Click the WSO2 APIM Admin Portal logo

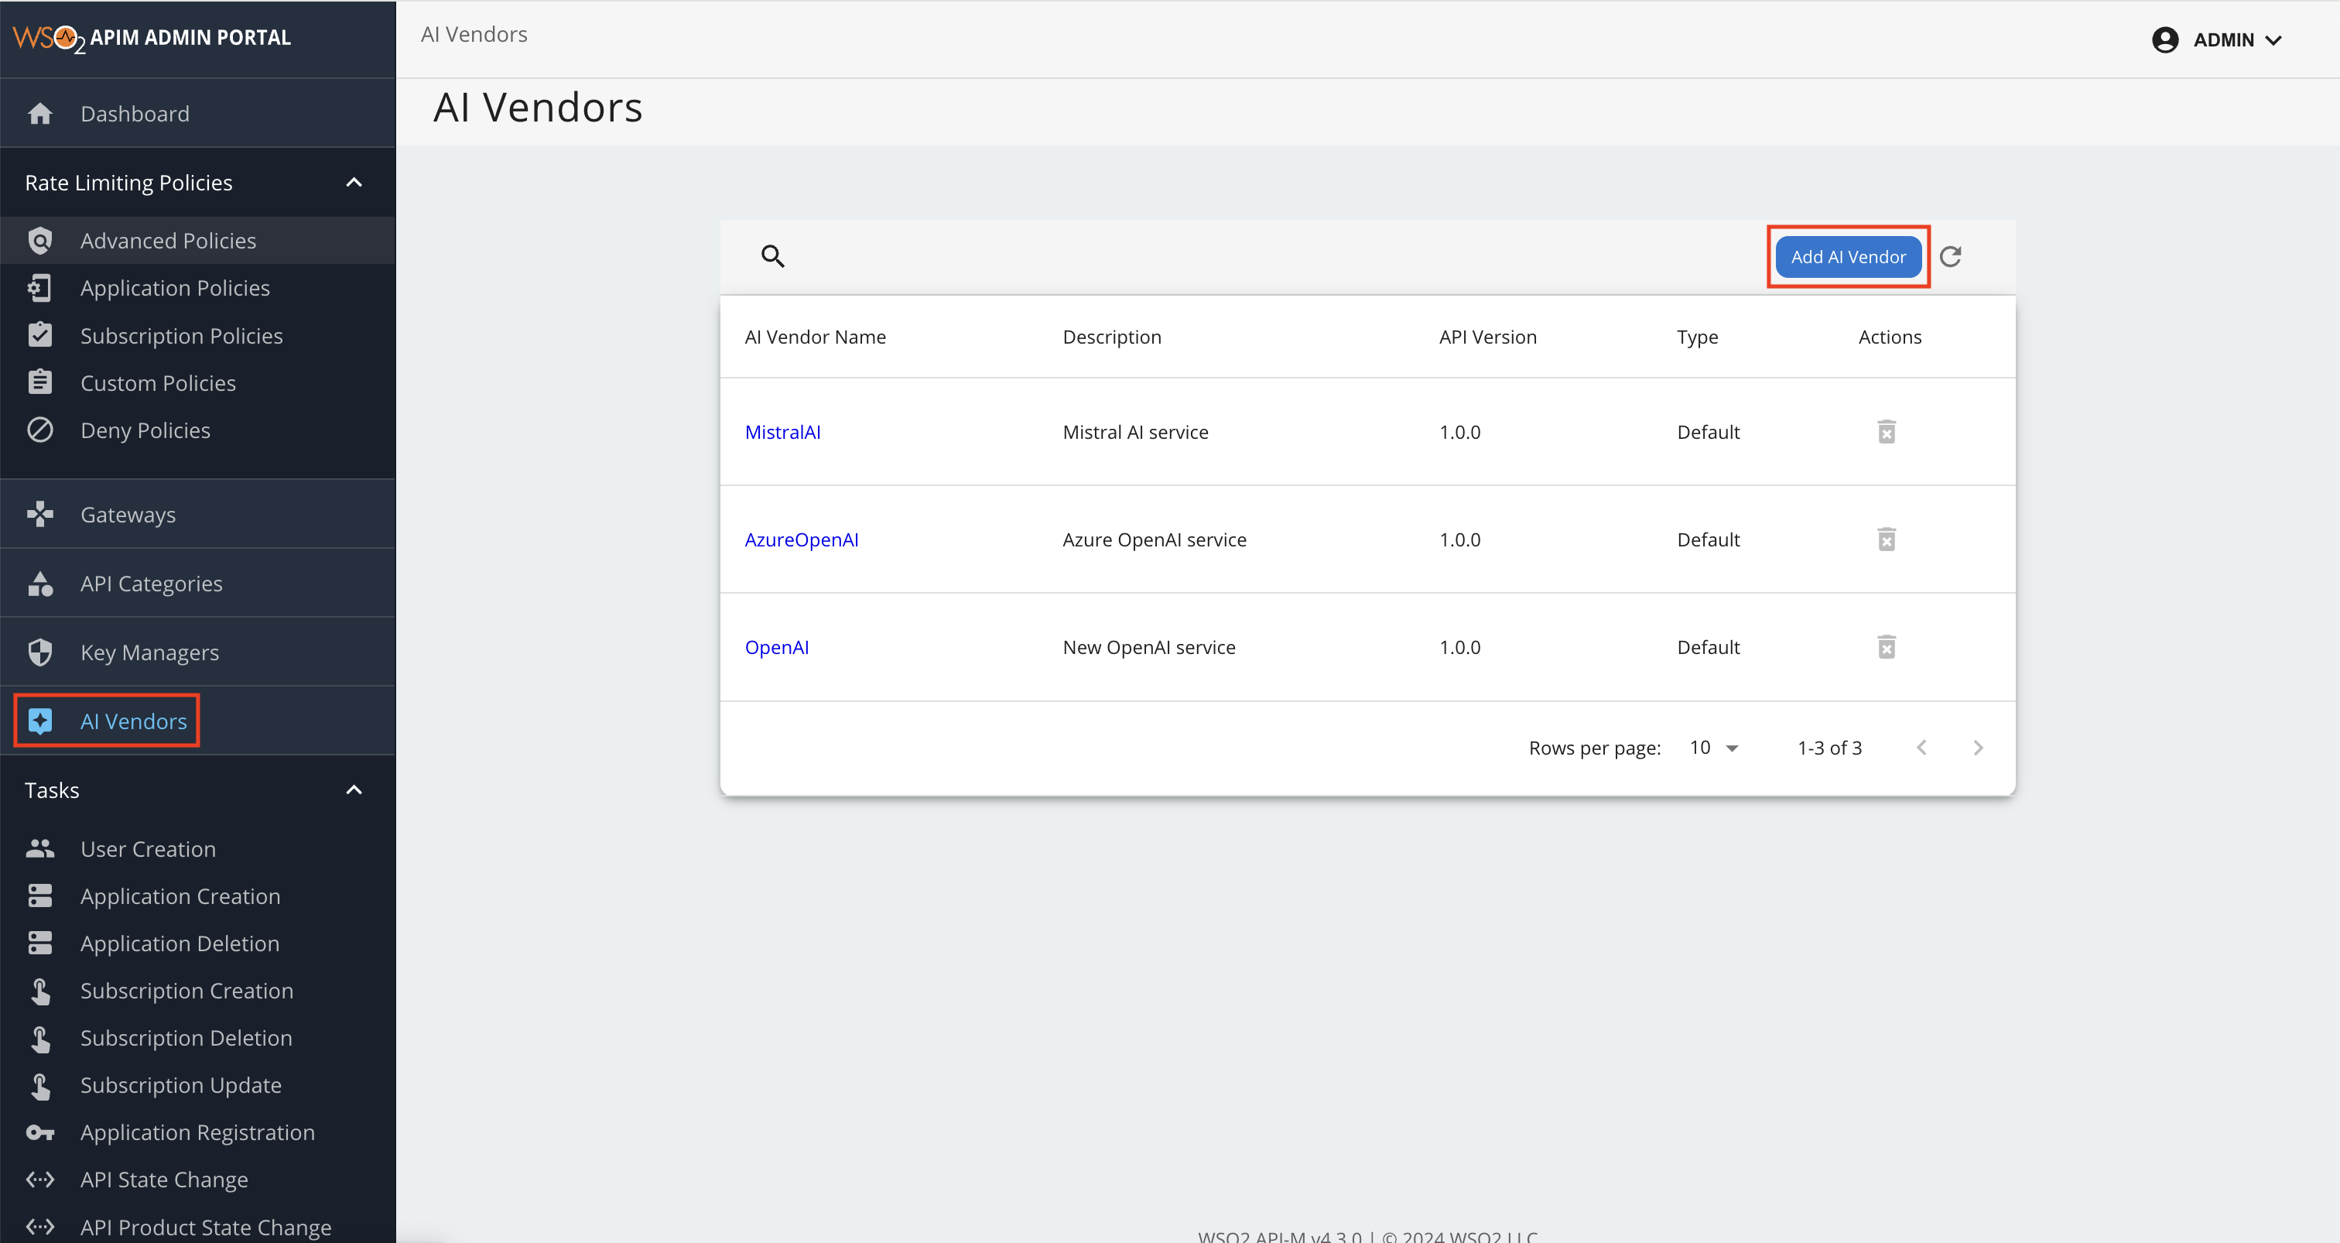coord(152,38)
